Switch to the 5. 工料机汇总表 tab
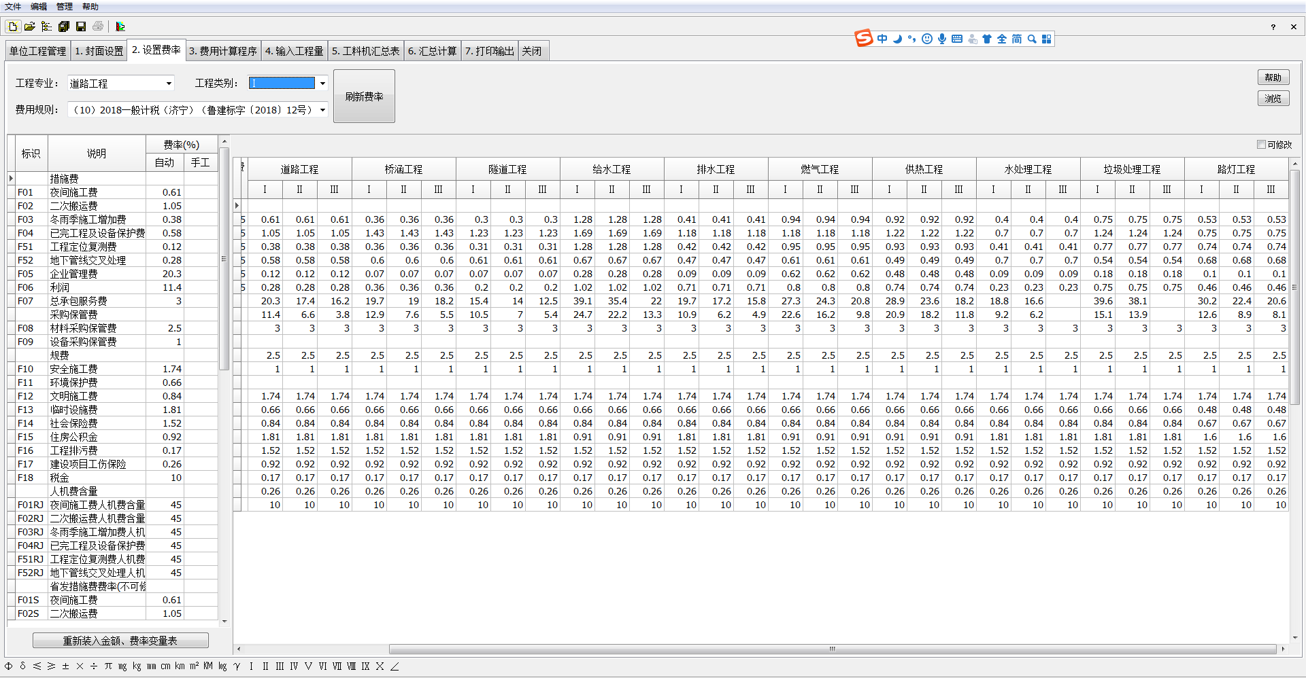This screenshot has width=1306, height=678. (366, 52)
